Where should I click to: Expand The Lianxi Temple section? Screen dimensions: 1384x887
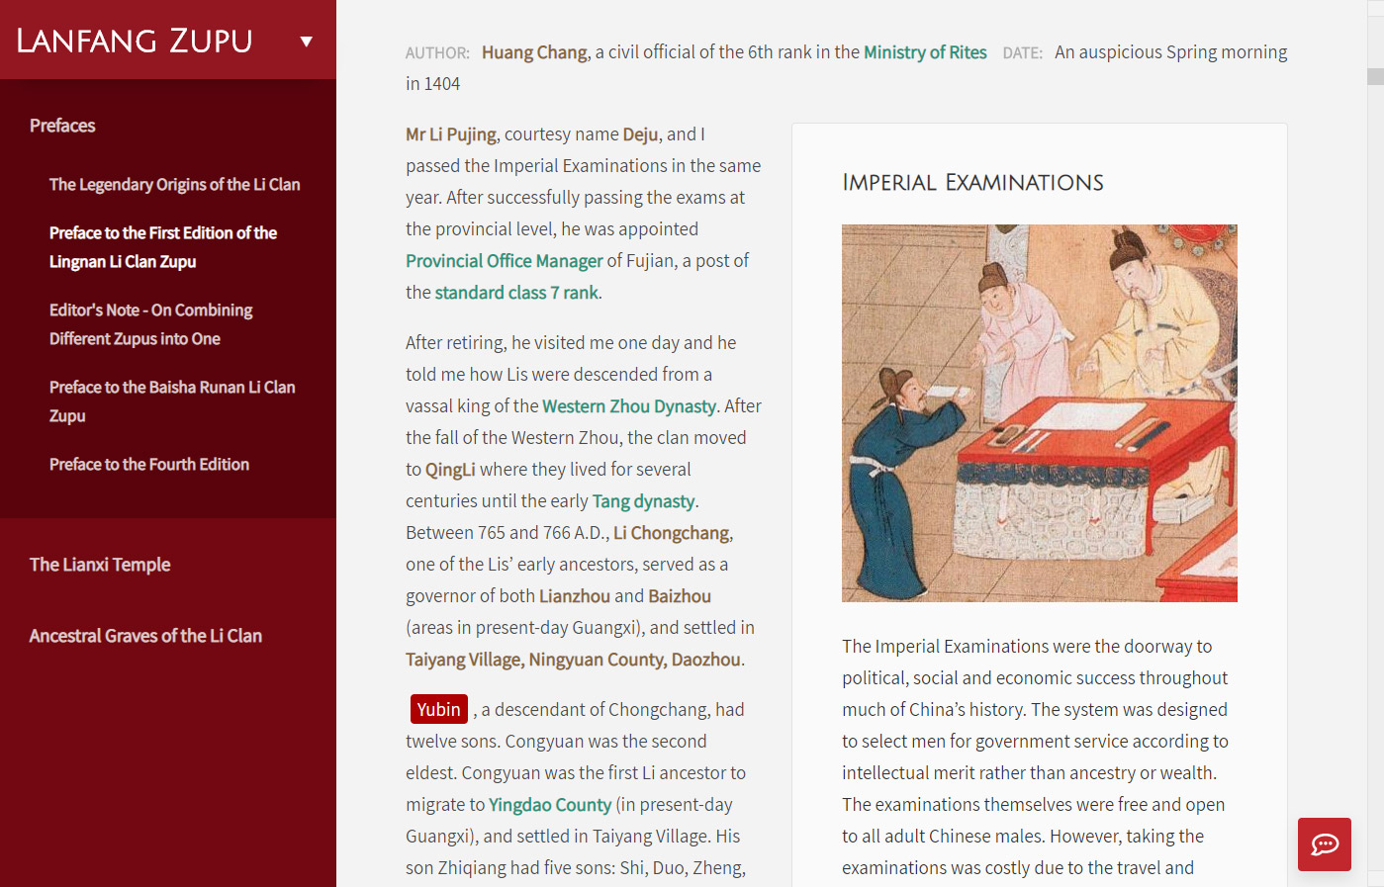coord(100,565)
